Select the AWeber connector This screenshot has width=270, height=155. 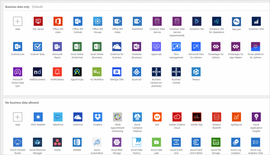[77, 142]
